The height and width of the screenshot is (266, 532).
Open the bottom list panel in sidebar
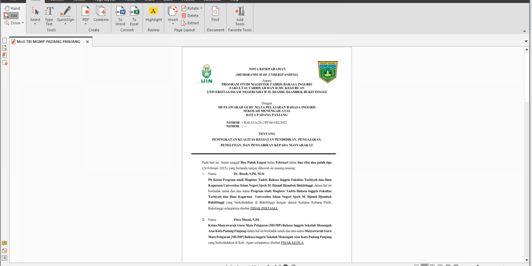point(4,258)
